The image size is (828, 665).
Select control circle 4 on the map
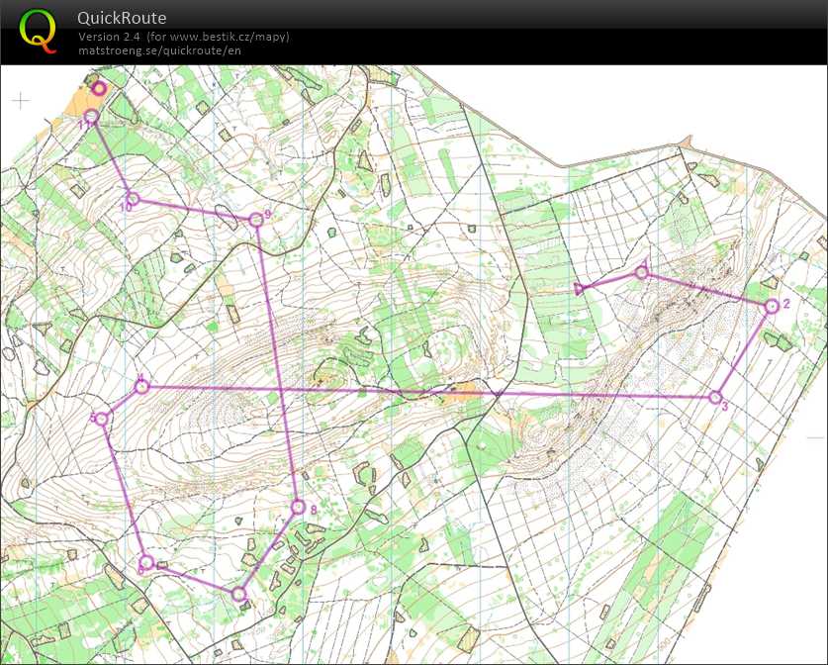pos(141,387)
